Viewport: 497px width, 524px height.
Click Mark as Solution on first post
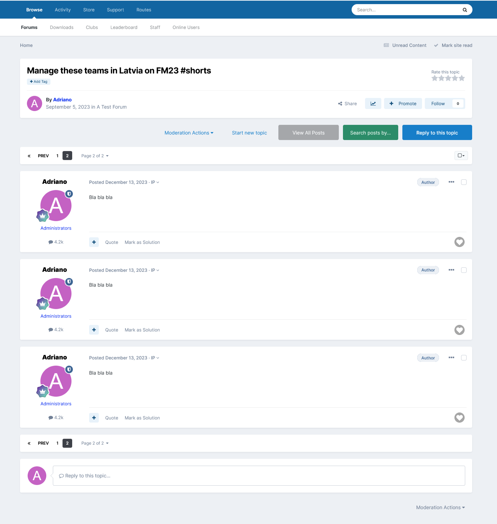[x=142, y=243]
